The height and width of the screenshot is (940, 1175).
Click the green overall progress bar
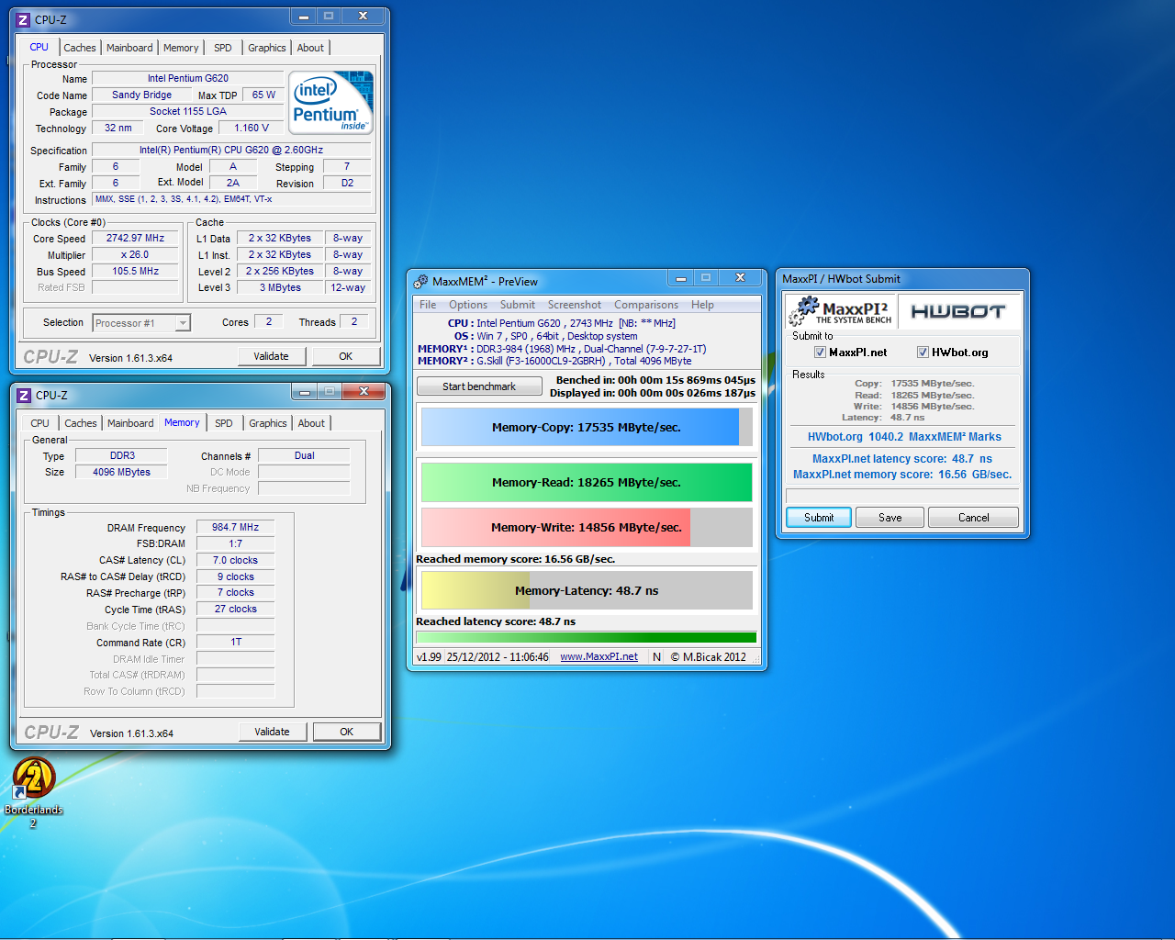[x=587, y=637]
